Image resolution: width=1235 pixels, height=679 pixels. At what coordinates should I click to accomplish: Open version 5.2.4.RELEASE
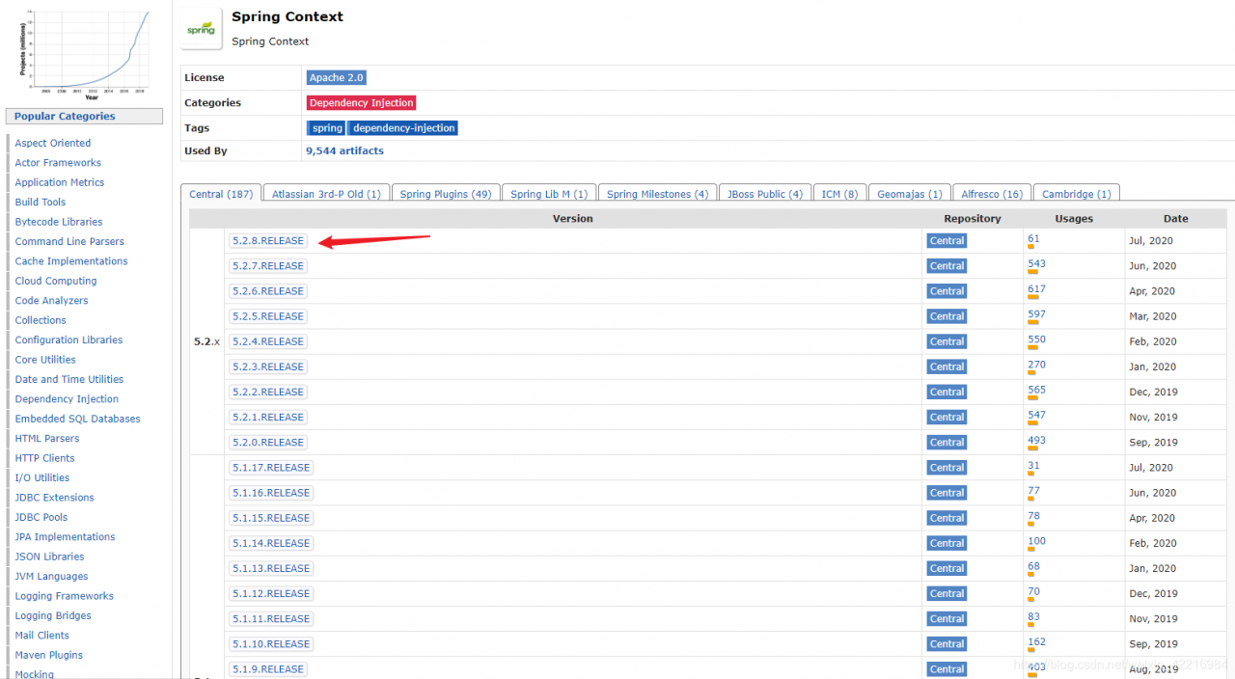pos(268,341)
